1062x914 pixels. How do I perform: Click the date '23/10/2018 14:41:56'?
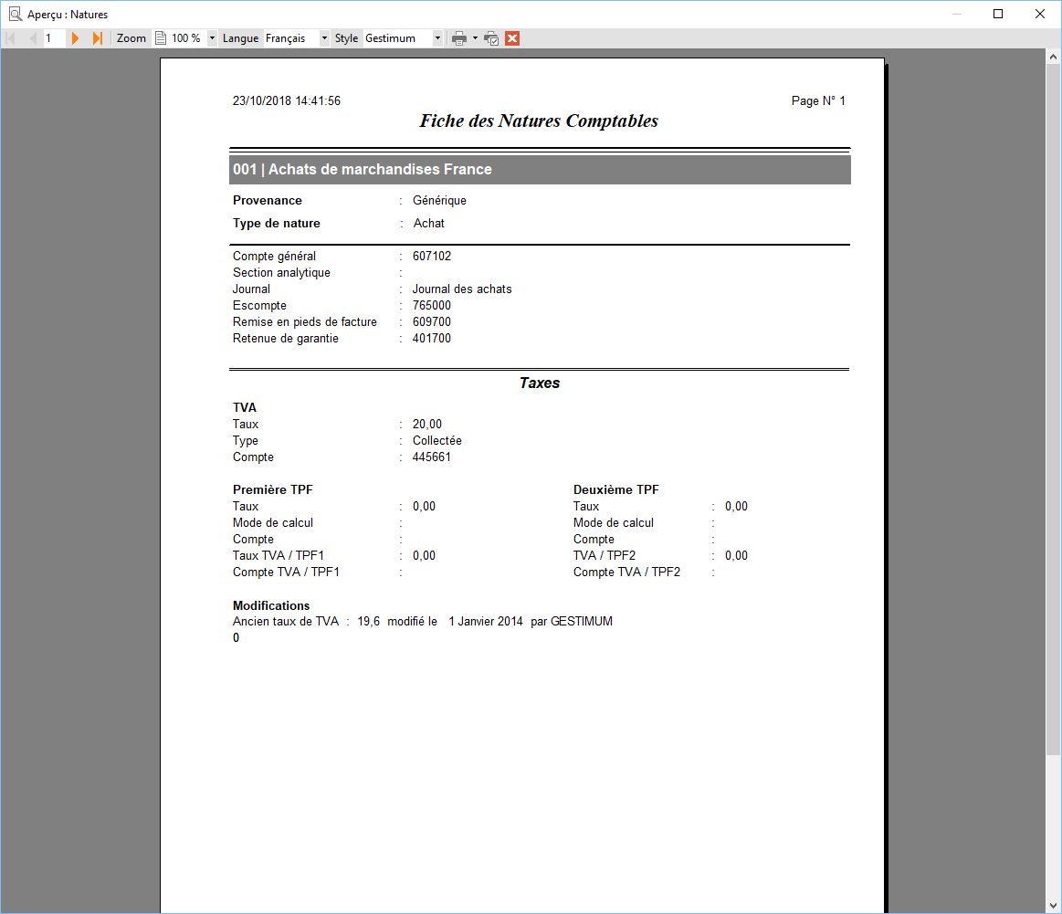[x=287, y=100]
